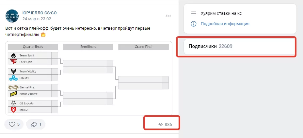Click the Natus Vincere logo in bracket
303x138 pixels.
click(x=13, y=94)
